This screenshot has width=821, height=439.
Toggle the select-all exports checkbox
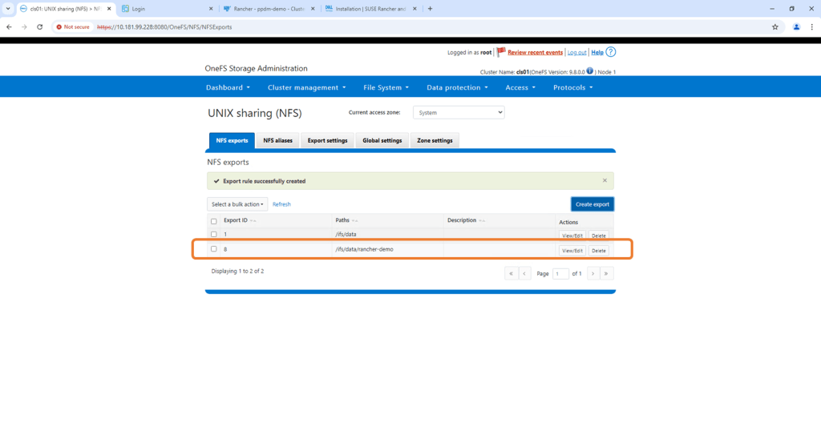214,221
